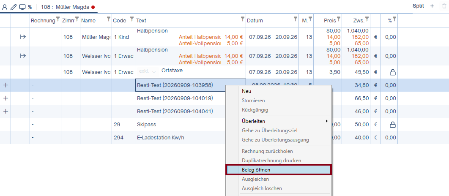Image resolution: width=449 pixels, height=196 pixels.
Task: Click the 3,50 price on the Ortstaxe row
Action: pos(335,72)
